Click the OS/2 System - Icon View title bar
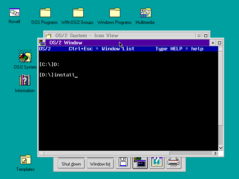239x179 pixels. click(x=124, y=36)
